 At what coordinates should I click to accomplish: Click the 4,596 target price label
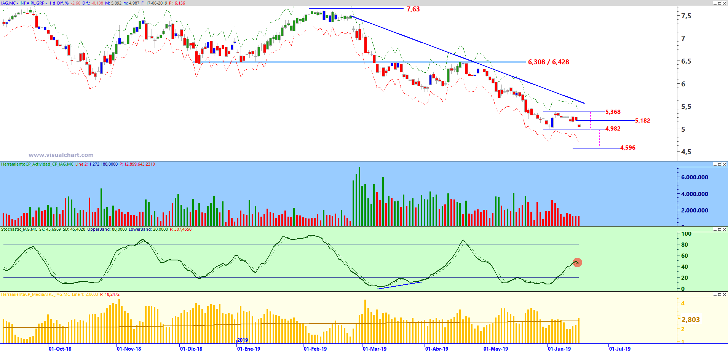pyautogui.click(x=628, y=148)
